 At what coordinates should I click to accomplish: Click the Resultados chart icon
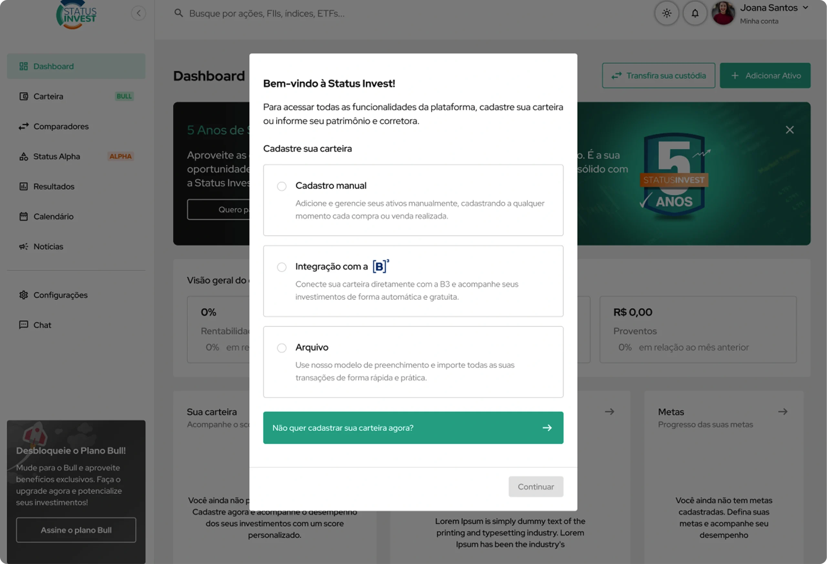point(24,186)
